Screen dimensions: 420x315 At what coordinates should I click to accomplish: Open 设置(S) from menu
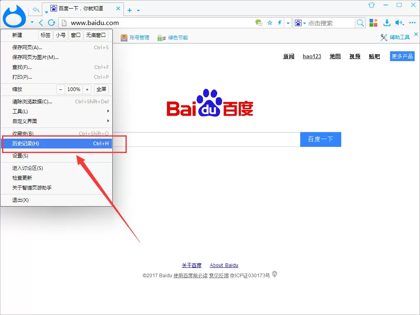(56, 155)
